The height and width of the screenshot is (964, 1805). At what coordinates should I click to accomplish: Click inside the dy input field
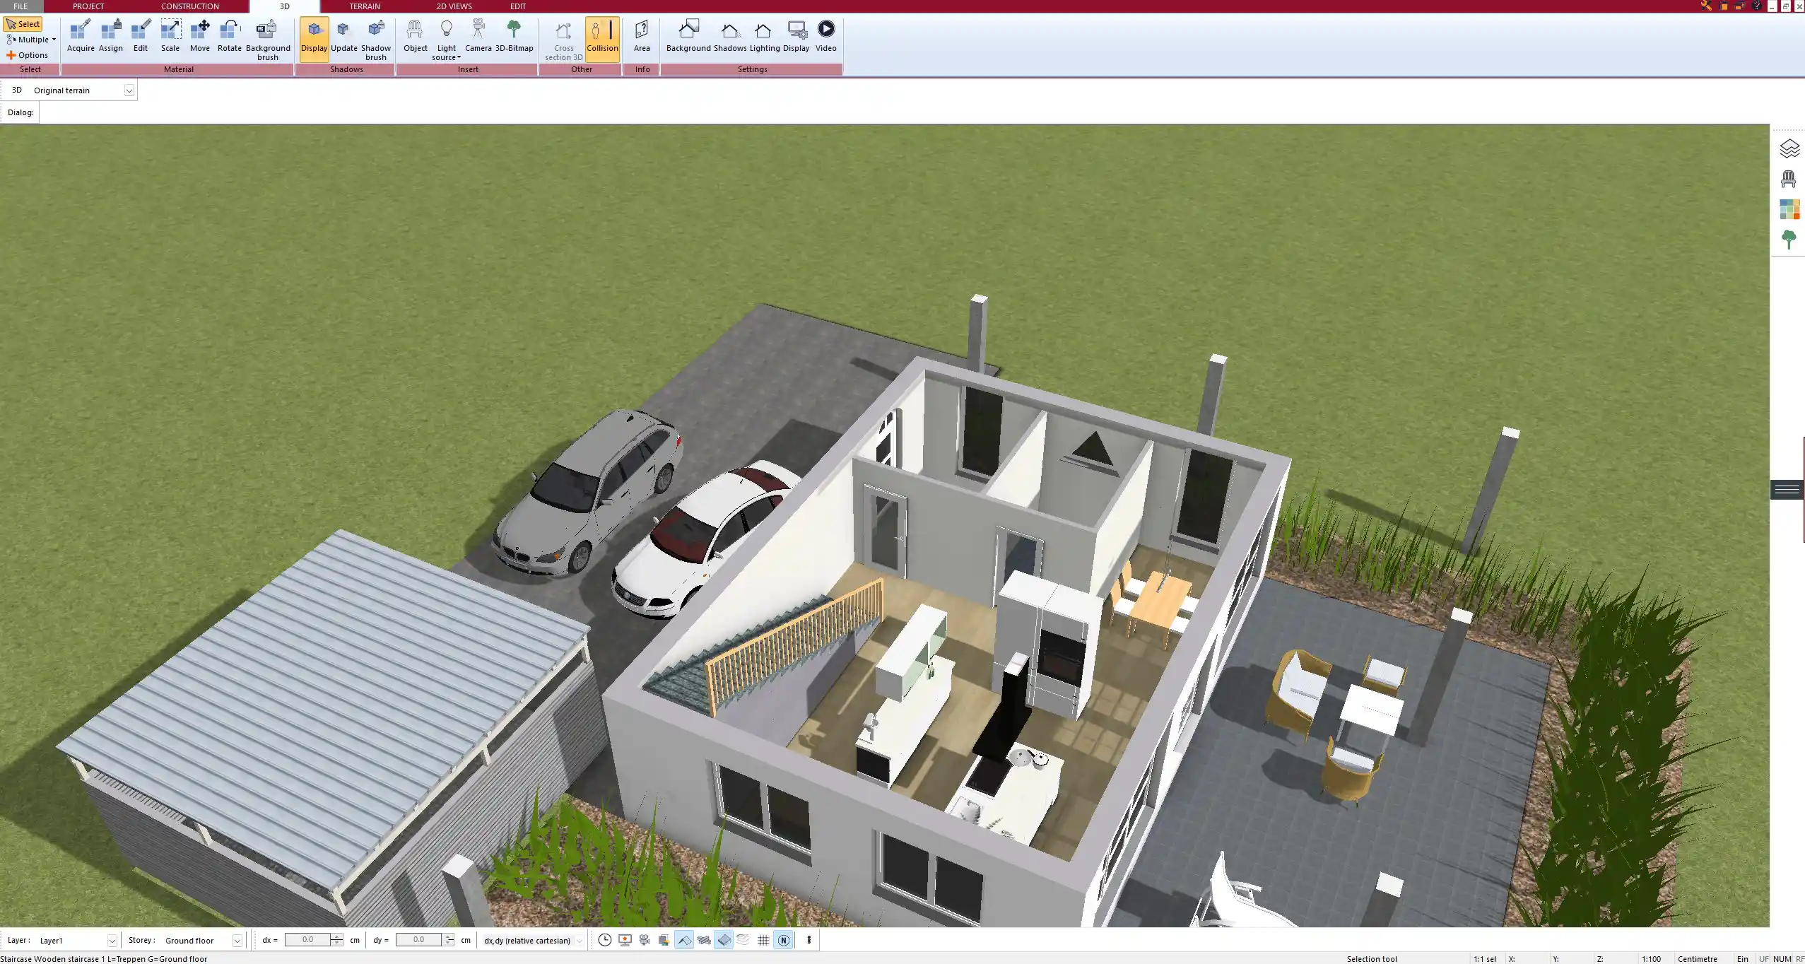point(418,940)
